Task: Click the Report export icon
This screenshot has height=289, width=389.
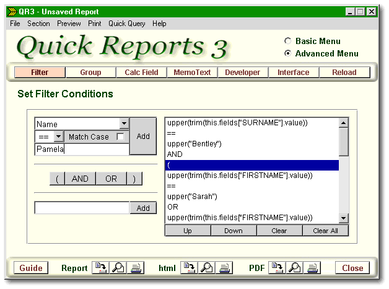Action: point(100,268)
